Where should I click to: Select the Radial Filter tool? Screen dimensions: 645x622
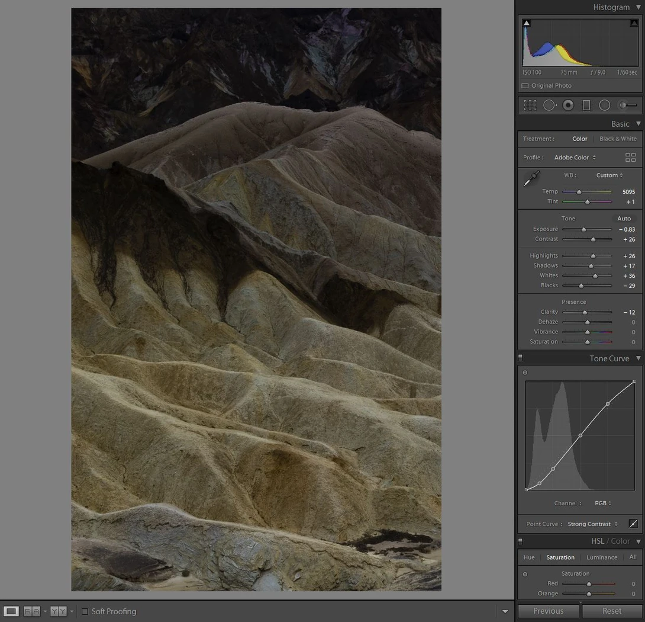click(x=604, y=105)
